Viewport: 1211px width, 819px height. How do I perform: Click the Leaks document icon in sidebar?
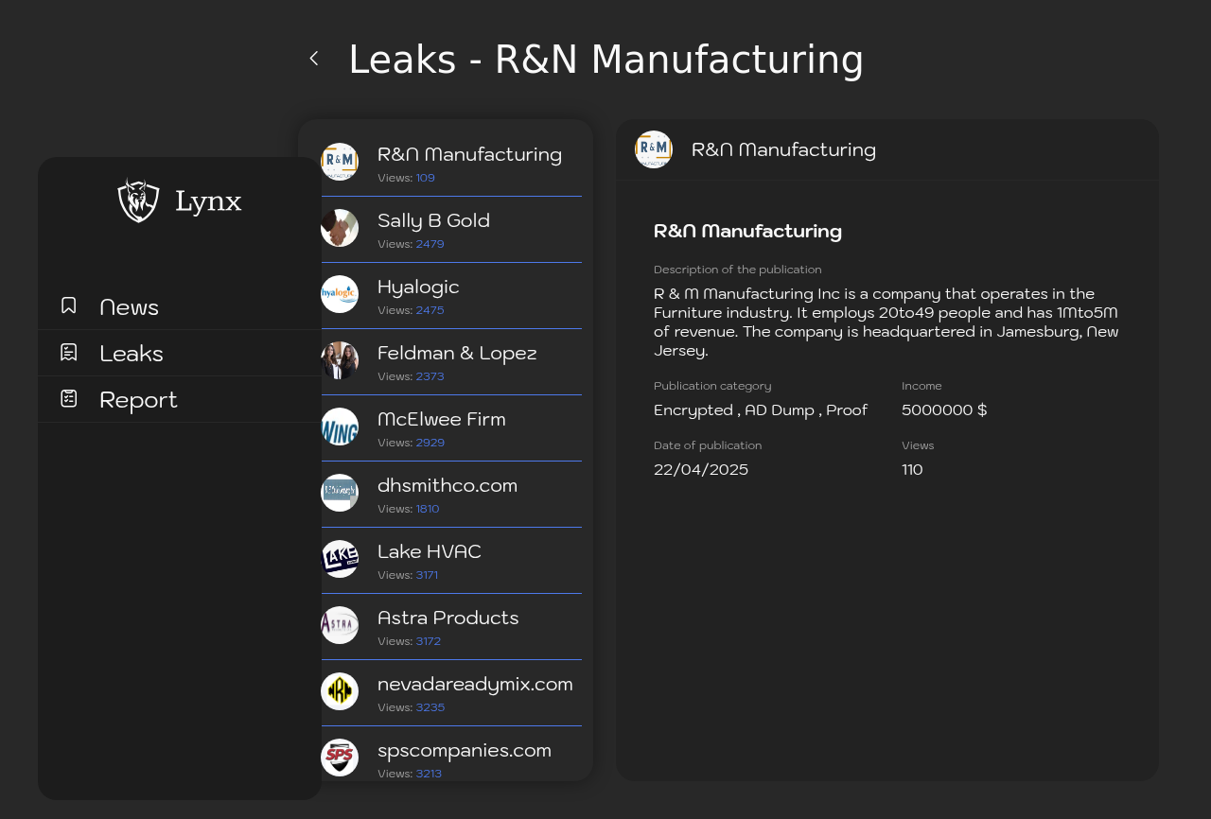click(69, 352)
